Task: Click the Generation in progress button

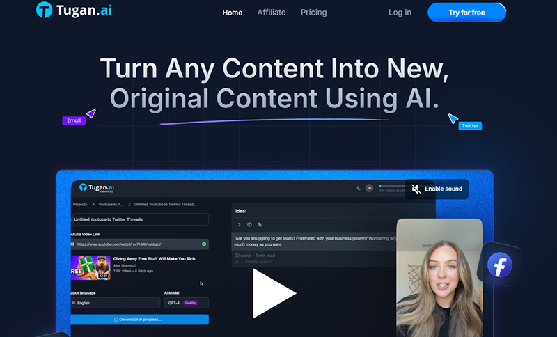Action: (140, 320)
